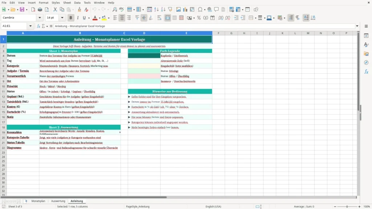372x209 pixels.
Task: Click zoom out minus button
Action: (x=335, y=206)
